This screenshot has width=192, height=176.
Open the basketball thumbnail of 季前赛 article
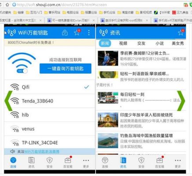click(x=108, y=58)
